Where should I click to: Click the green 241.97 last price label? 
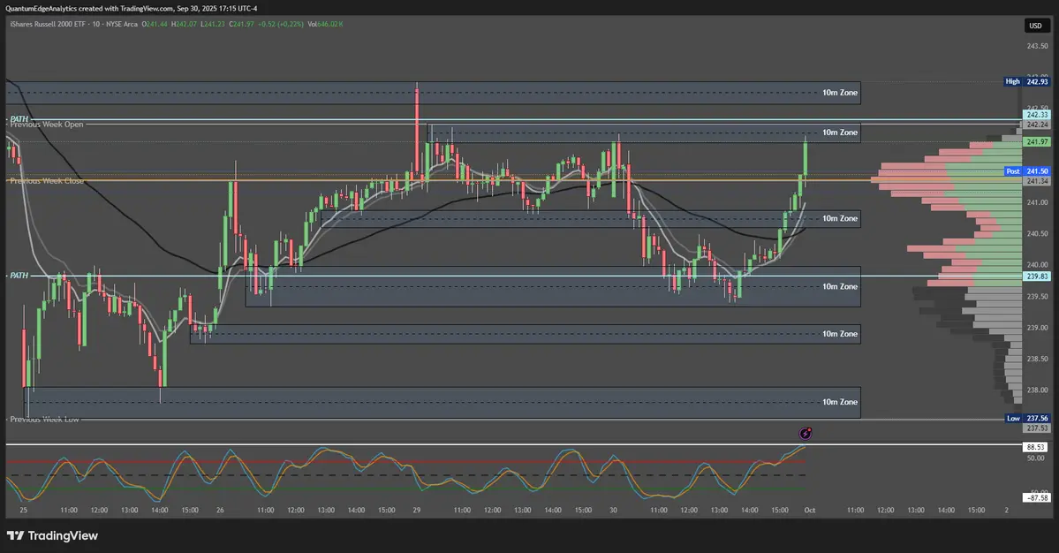[1037, 142]
